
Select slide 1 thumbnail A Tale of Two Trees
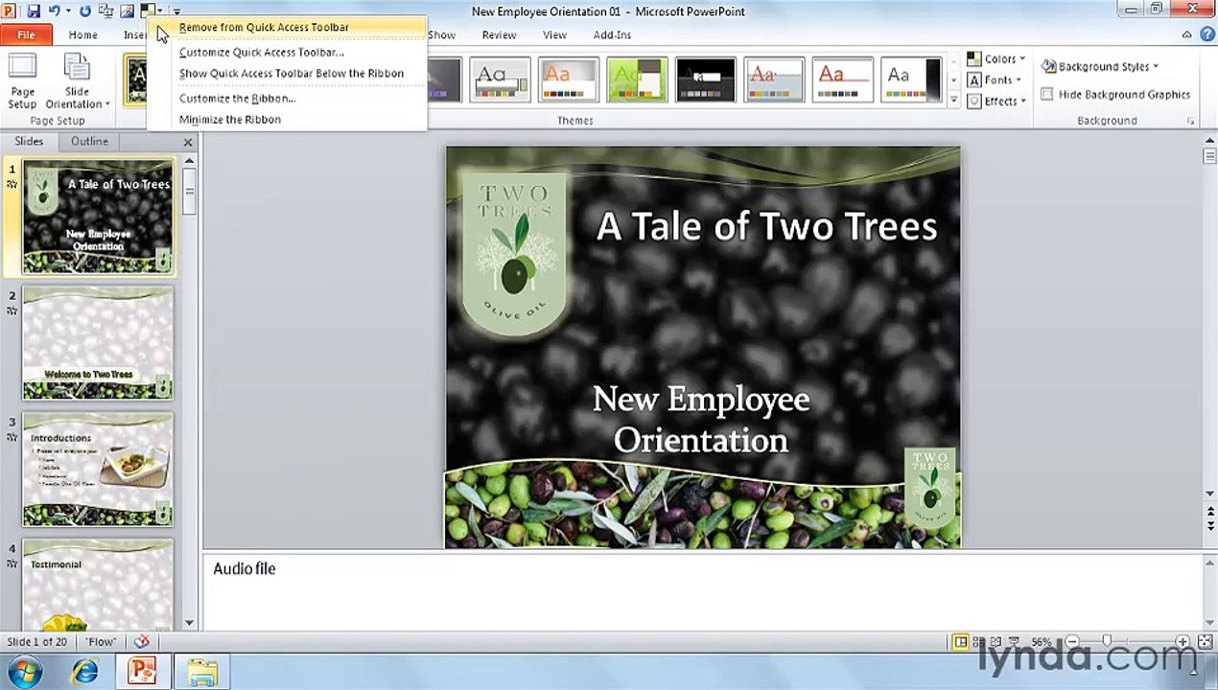coord(98,218)
